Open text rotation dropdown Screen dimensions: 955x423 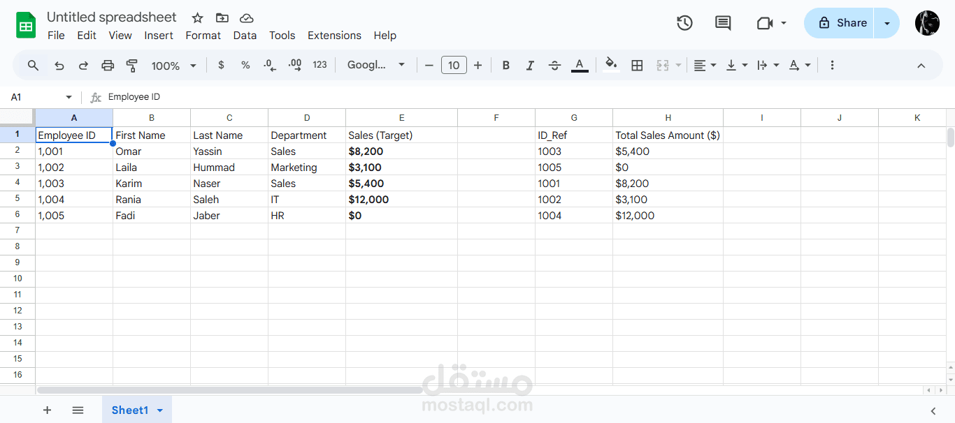point(800,65)
